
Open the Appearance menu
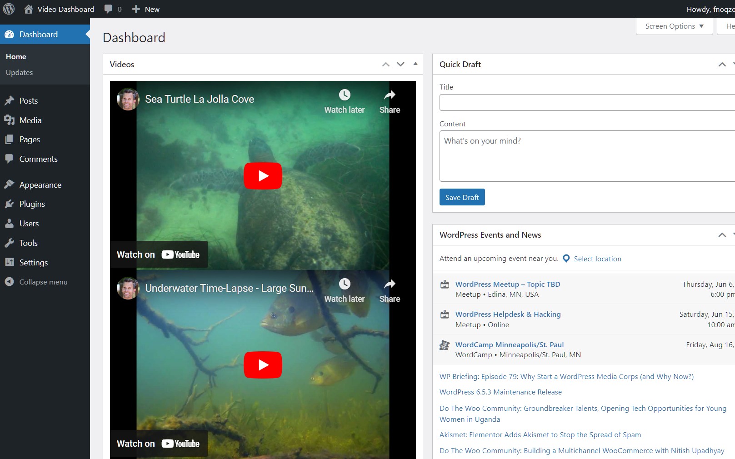click(40, 185)
